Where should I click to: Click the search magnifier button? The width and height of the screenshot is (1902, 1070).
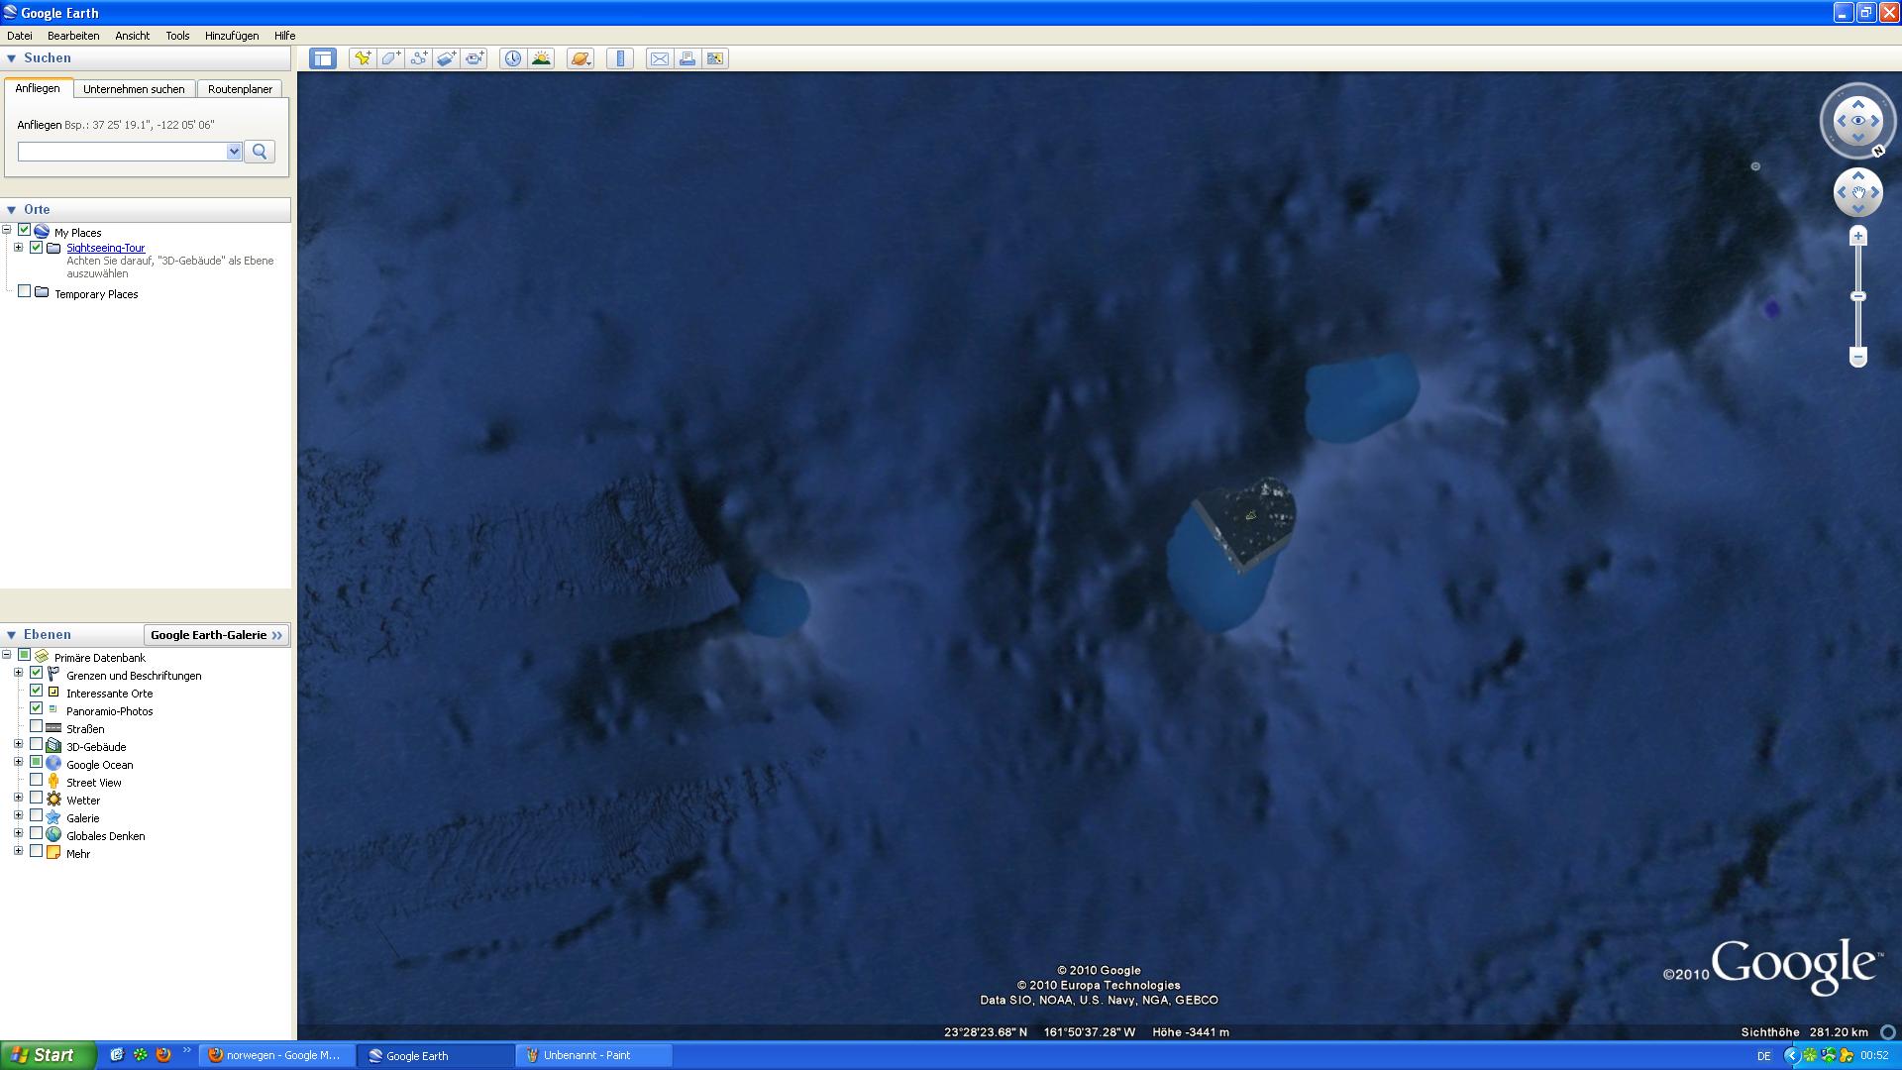(x=260, y=152)
